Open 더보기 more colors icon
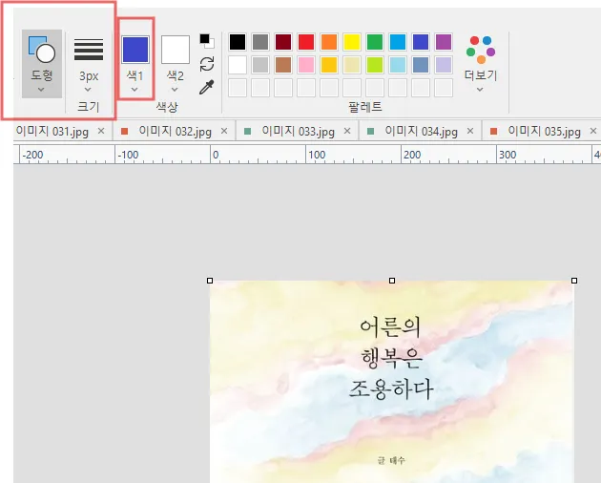Viewport: 601px width, 483px height. pyautogui.click(x=481, y=50)
